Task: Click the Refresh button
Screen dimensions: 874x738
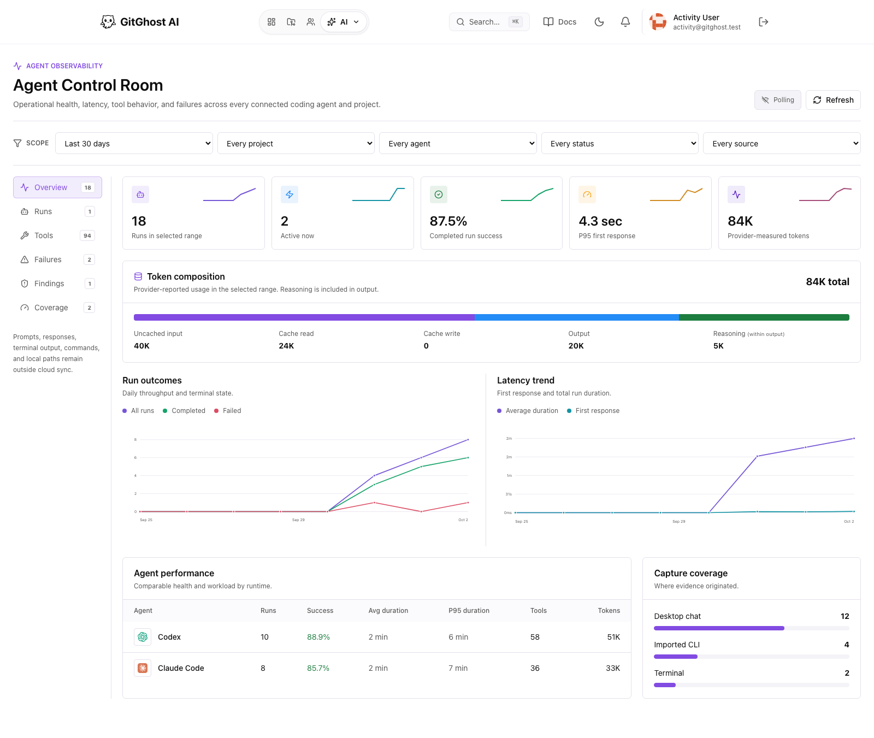Action: coord(833,100)
